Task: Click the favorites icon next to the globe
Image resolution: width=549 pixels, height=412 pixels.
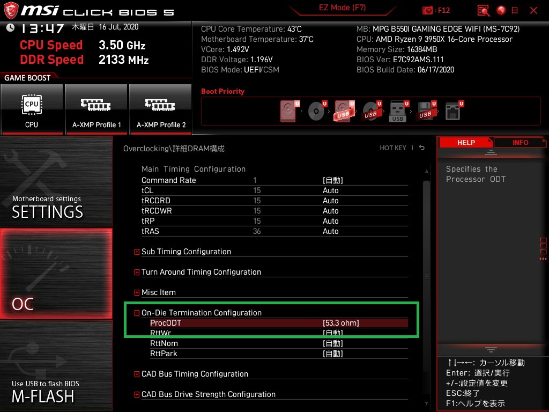Action: coord(515,11)
